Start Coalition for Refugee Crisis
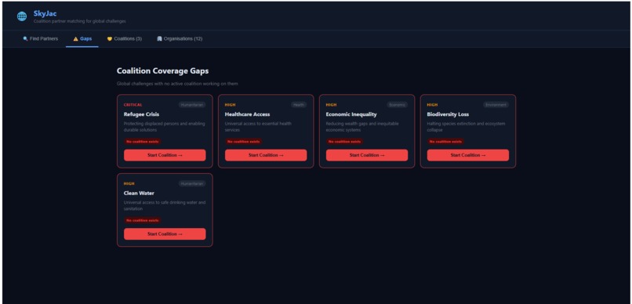 tap(165, 155)
